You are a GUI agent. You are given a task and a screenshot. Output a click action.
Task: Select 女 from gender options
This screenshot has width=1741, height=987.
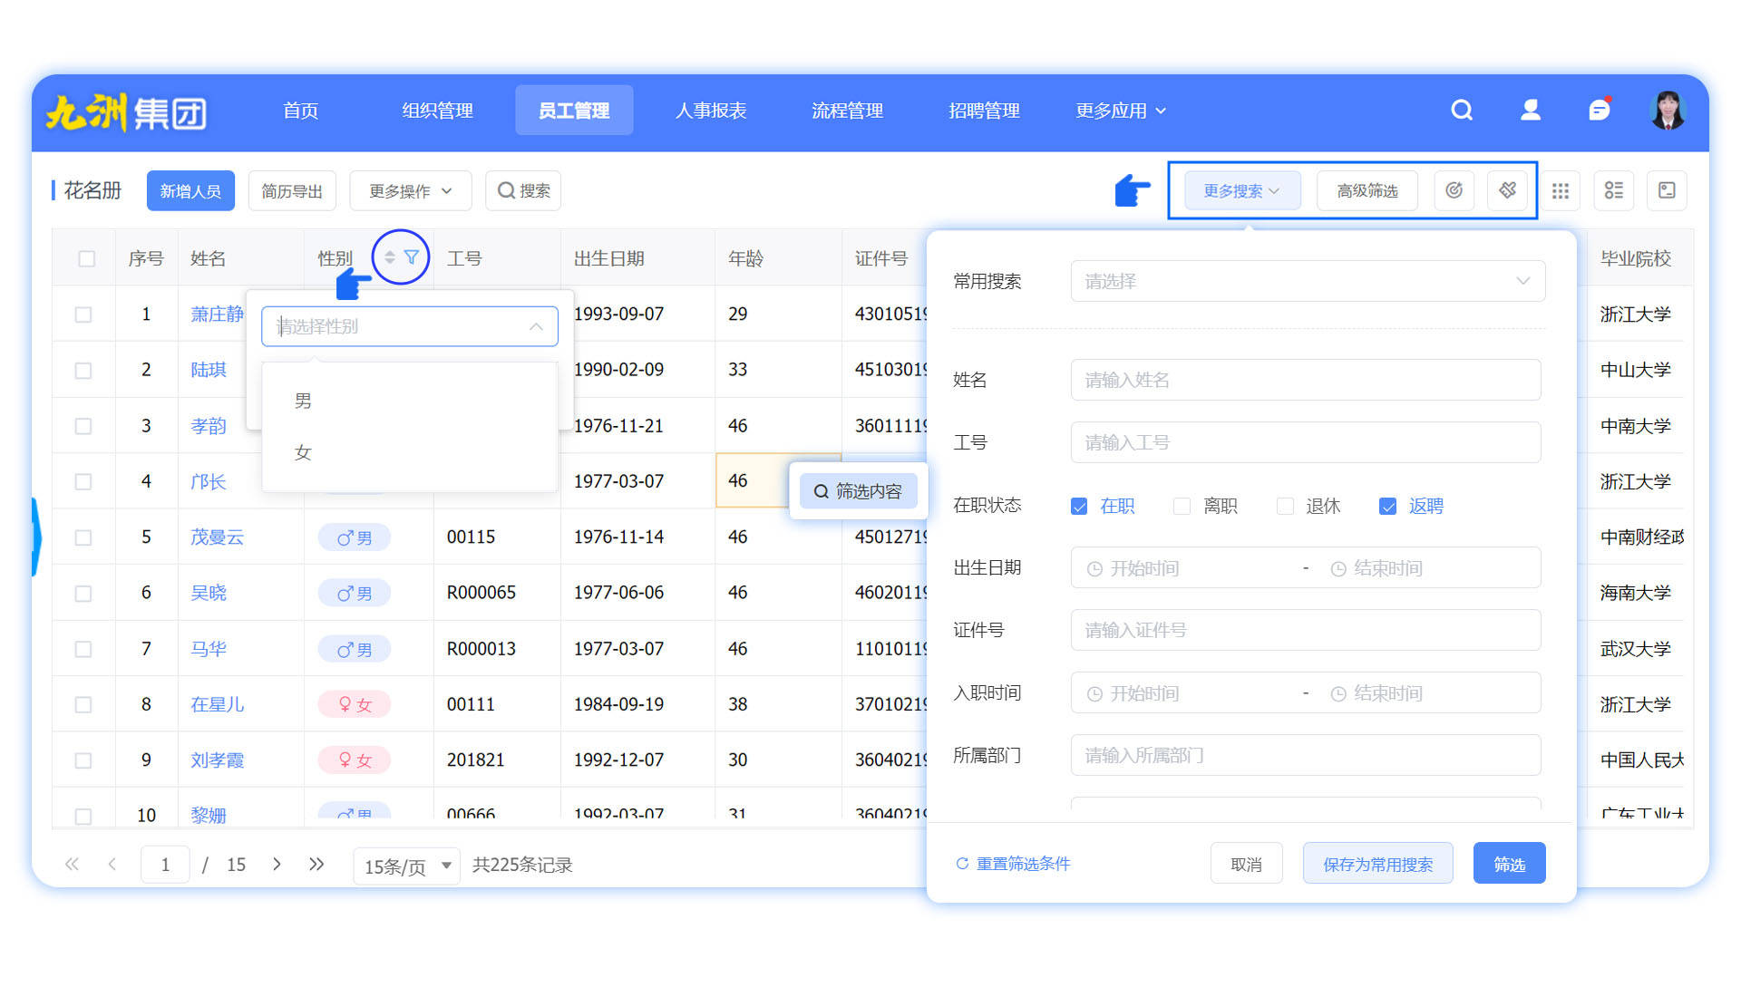coord(303,452)
